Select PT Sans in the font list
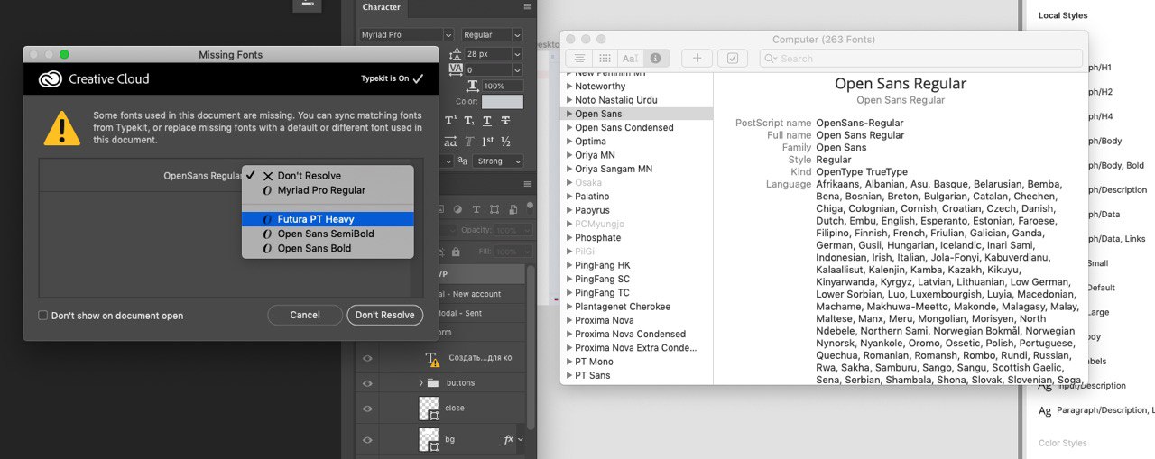1155x459 pixels. 592,376
